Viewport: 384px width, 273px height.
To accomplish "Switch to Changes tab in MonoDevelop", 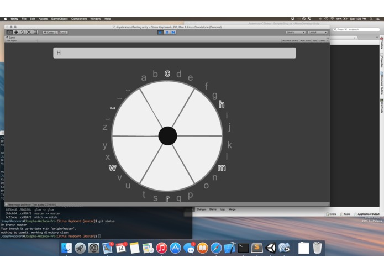I will [x=201, y=209].
